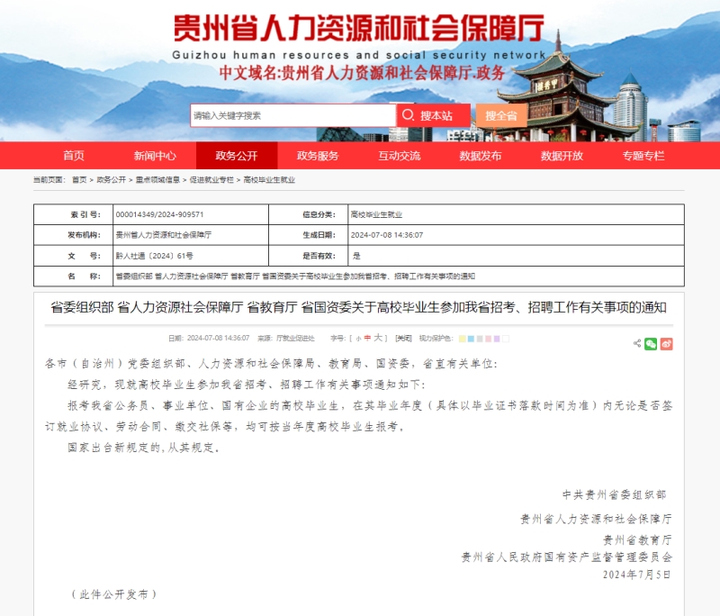The width and height of the screenshot is (720, 616).
Task: Switch to 政务服务 navigation tab
Action: click(x=318, y=155)
